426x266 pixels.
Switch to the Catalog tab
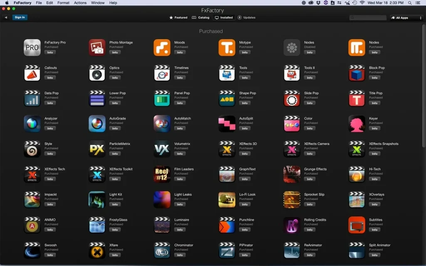tap(201, 17)
